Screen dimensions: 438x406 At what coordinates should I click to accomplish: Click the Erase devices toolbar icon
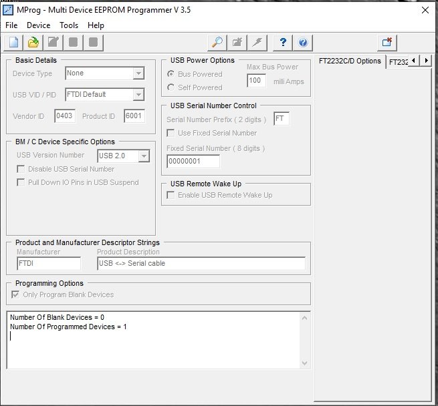click(x=237, y=43)
